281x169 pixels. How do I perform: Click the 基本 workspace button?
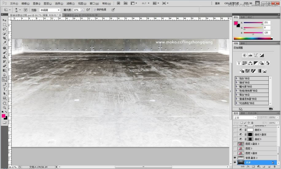(217, 3)
